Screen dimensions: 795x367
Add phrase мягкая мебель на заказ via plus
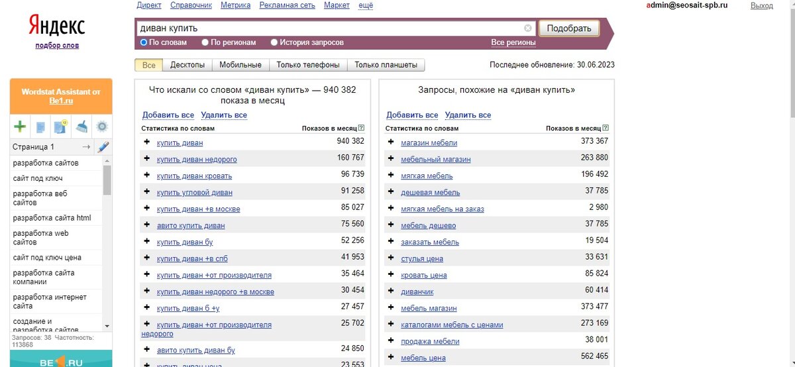click(391, 209)
